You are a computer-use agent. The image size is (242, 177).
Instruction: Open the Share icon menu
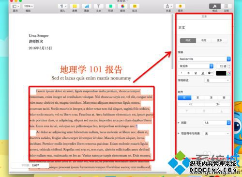click(168, 6)
